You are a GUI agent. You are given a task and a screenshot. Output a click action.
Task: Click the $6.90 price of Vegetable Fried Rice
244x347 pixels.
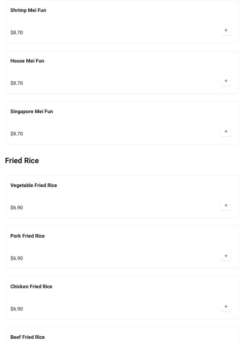tap(17, 208)
